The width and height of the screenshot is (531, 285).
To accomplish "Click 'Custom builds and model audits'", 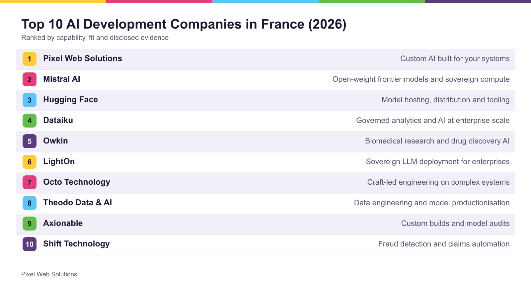I will tap(455, 224).
